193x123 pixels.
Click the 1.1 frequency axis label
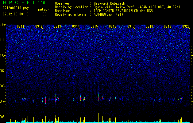[x=3, y=40]
